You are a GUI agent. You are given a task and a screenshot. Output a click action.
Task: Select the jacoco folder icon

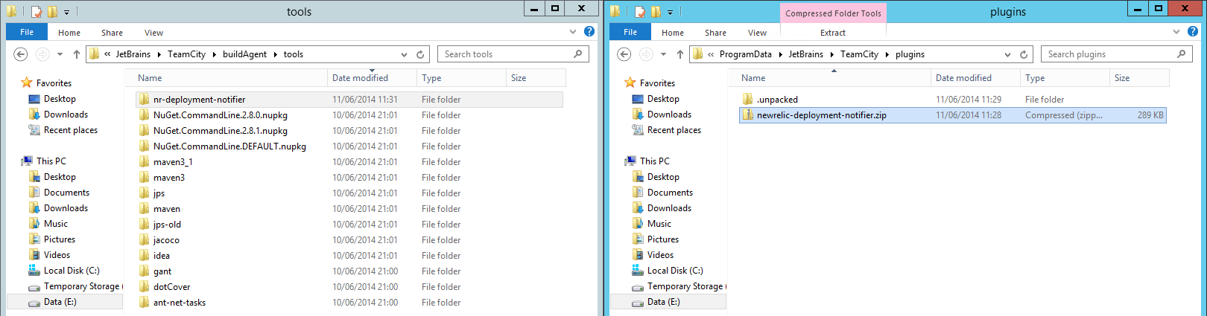tap(145, 240)
